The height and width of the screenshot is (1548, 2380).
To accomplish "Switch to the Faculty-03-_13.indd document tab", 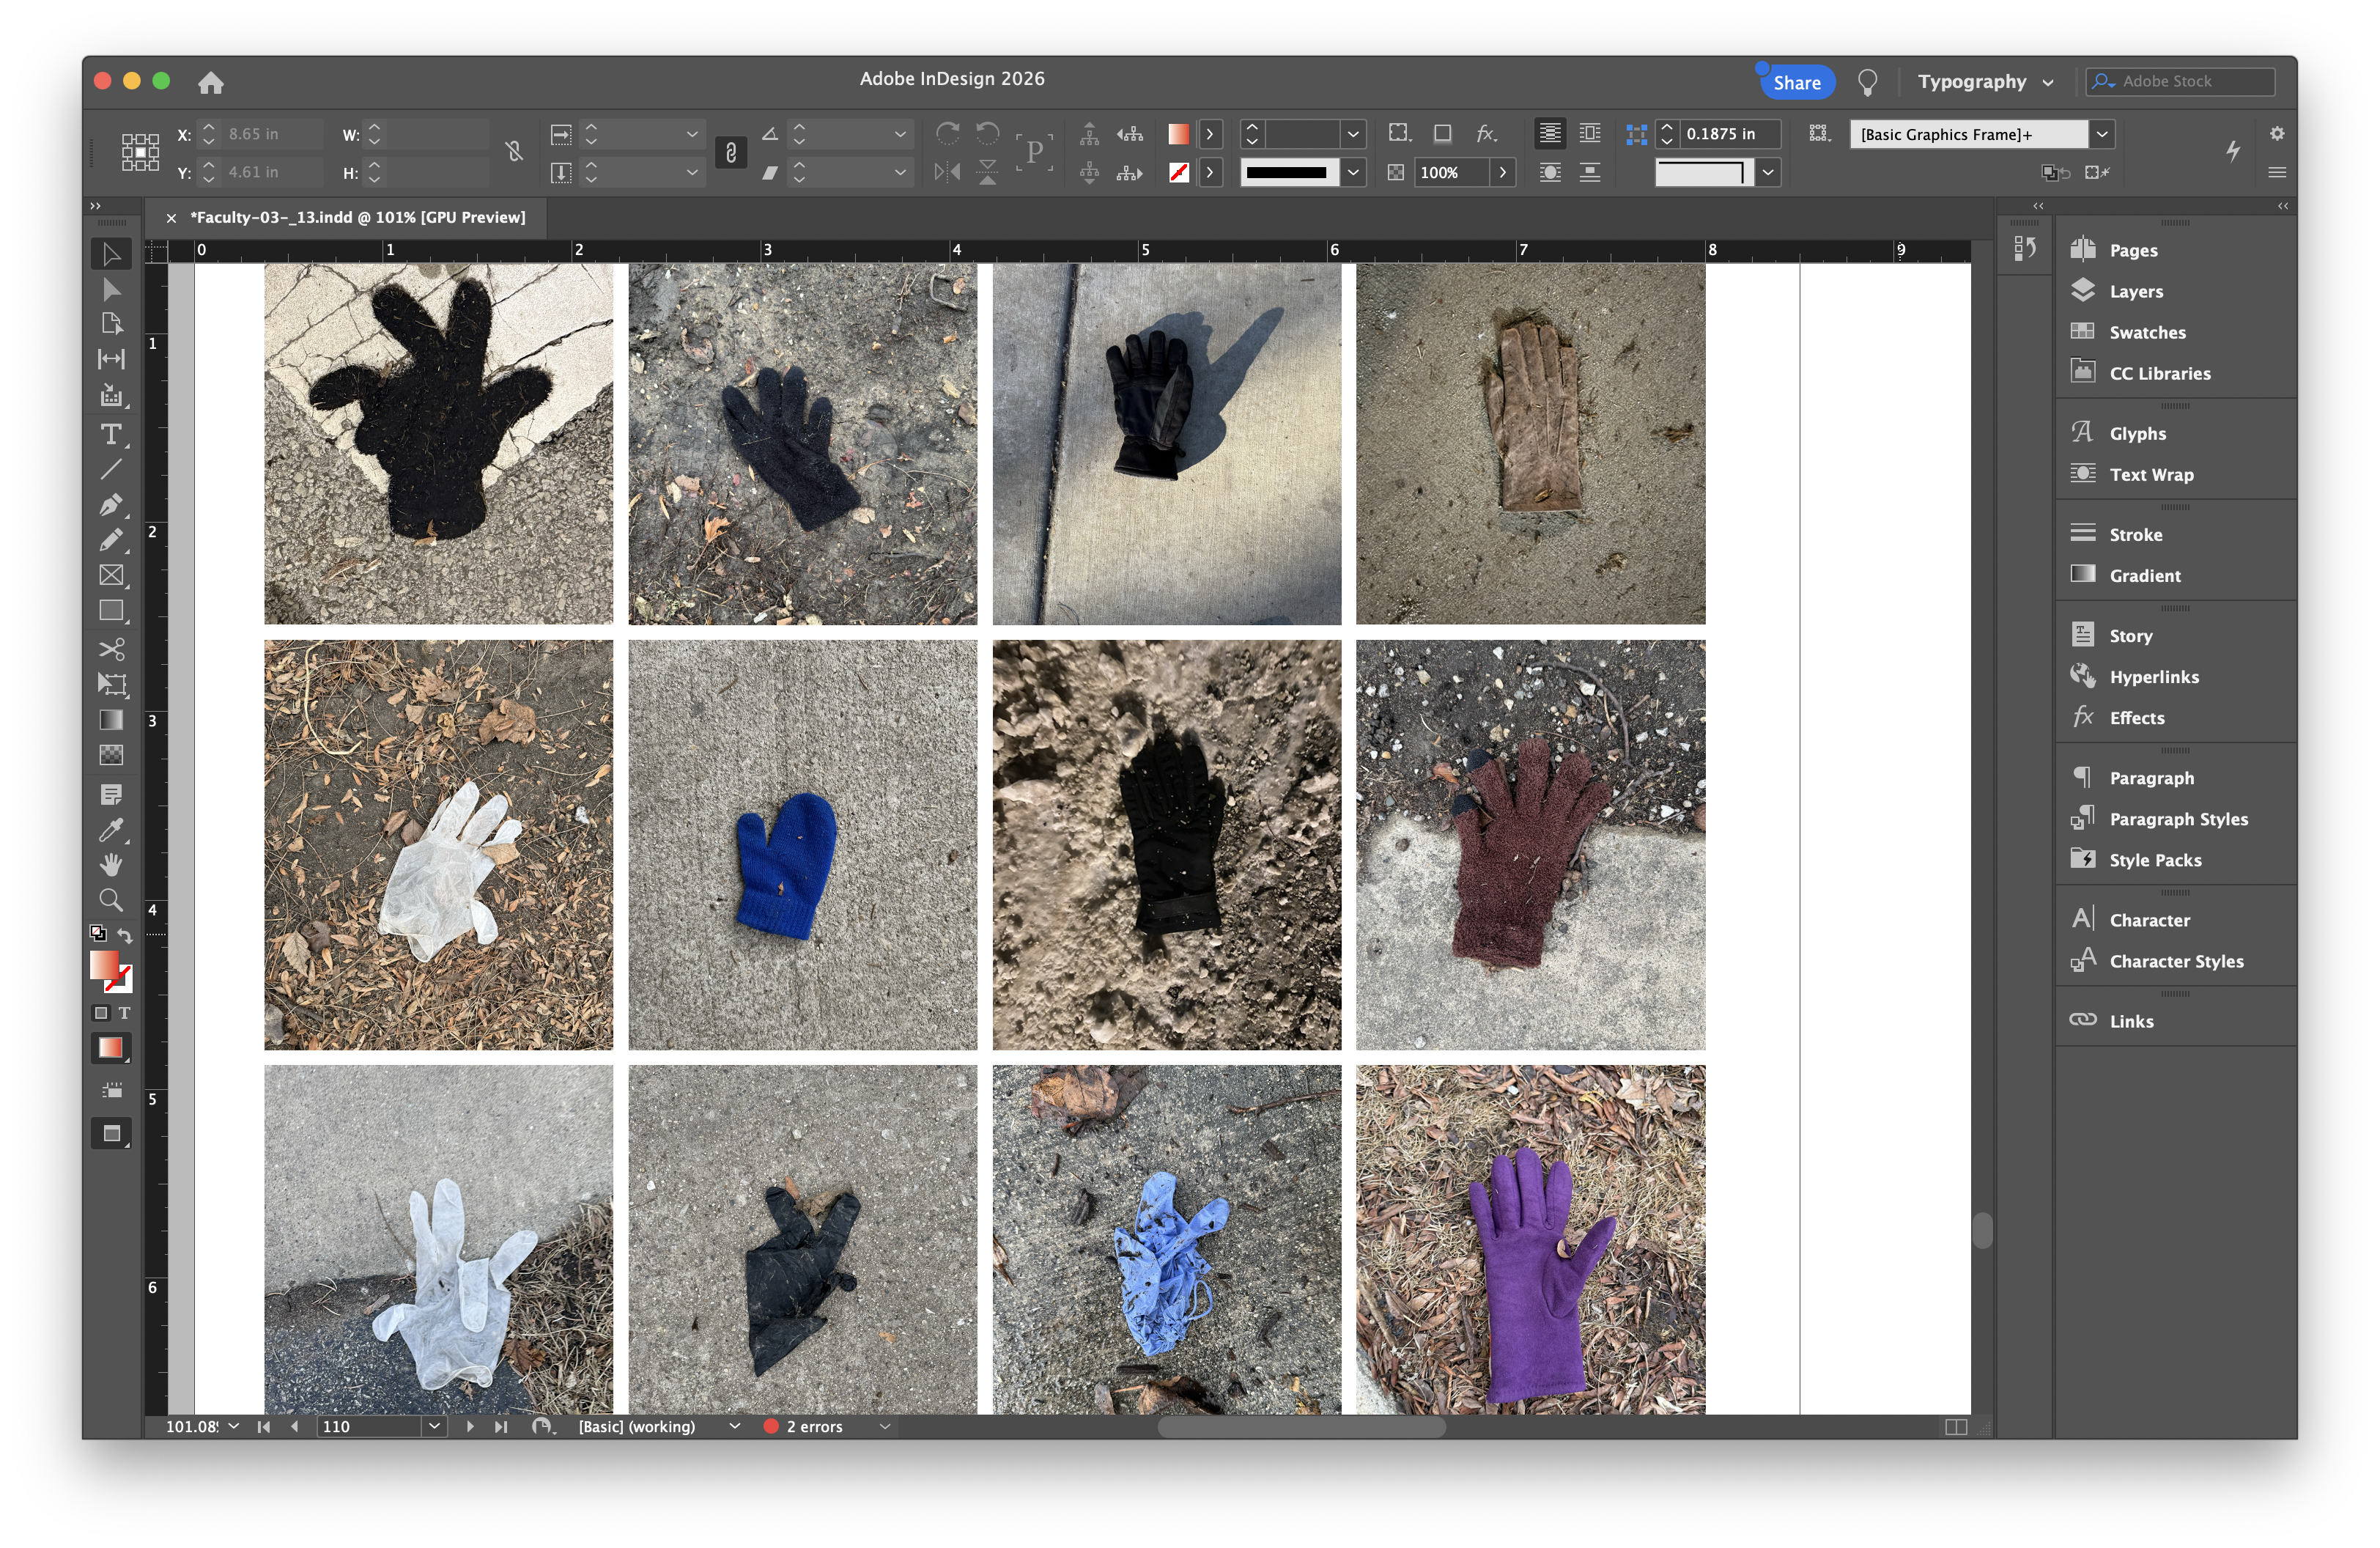I will point(357,217).
